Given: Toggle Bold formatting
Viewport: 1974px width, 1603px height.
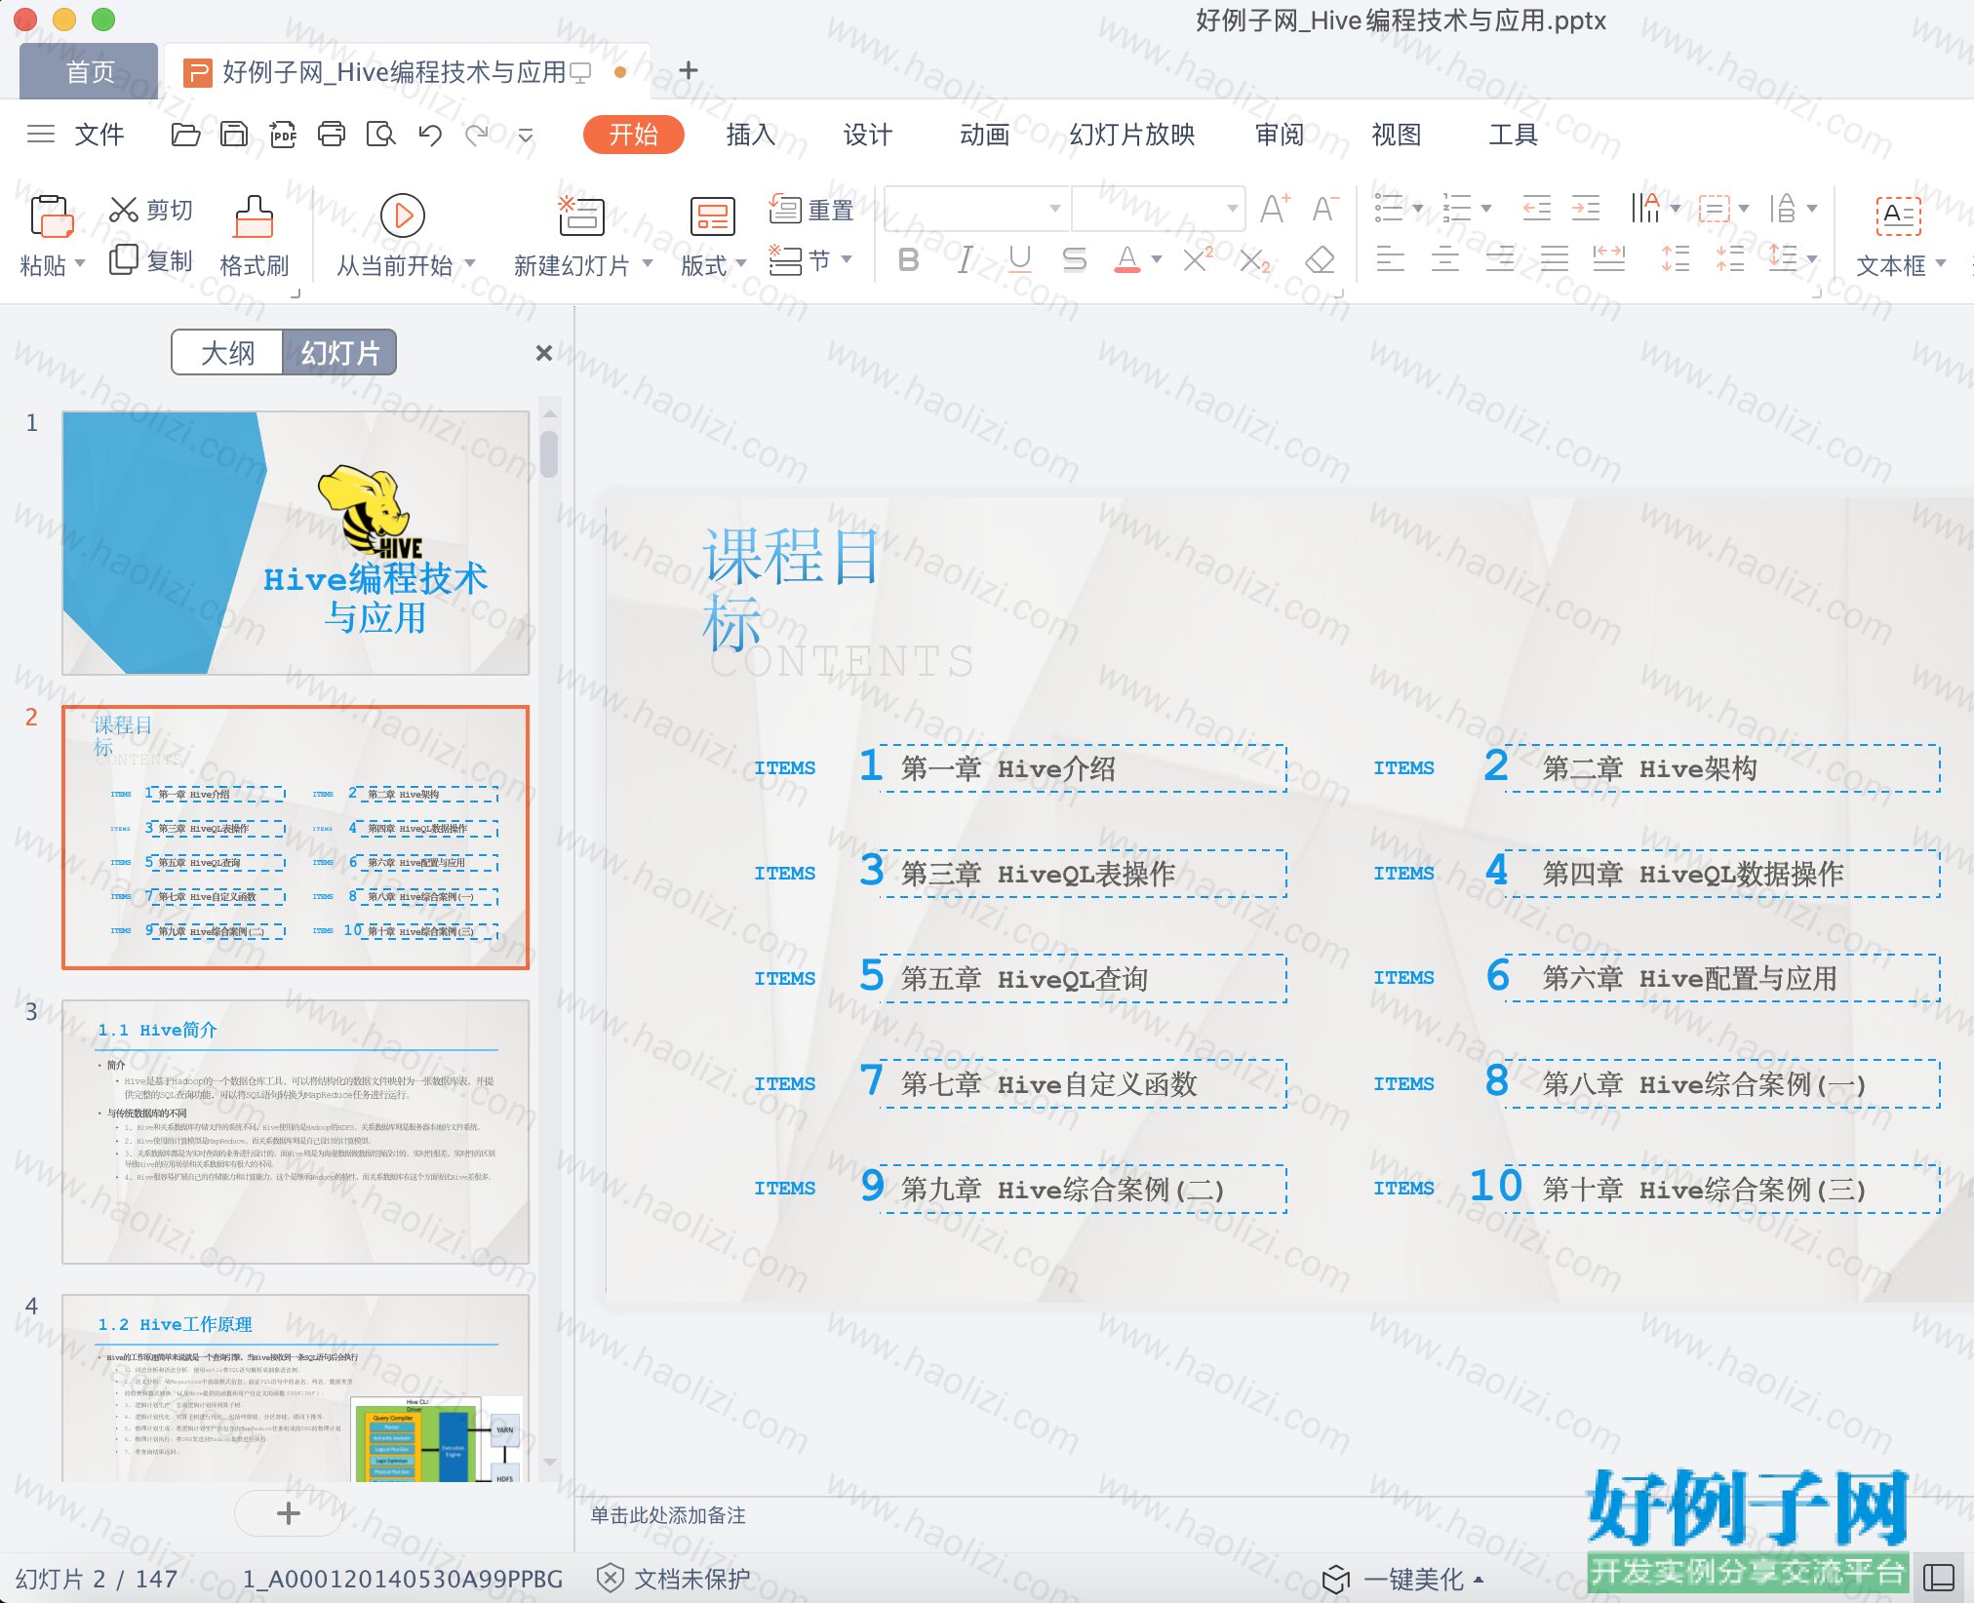Looking at the screenshot, I should pos(908,259).
